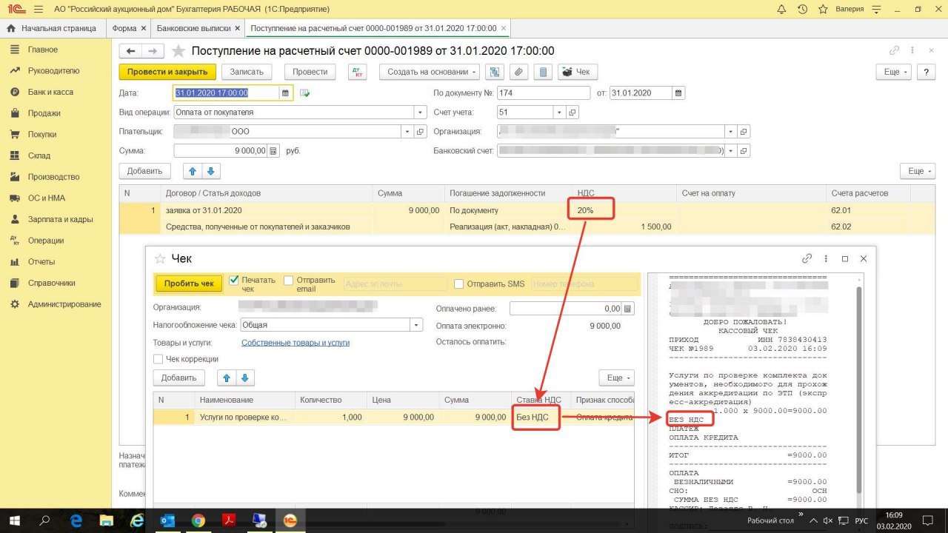Viewport: 948px width, 533px height.
Task: Click Адрес эл.почты input field
Action: [x=395, y=284]
